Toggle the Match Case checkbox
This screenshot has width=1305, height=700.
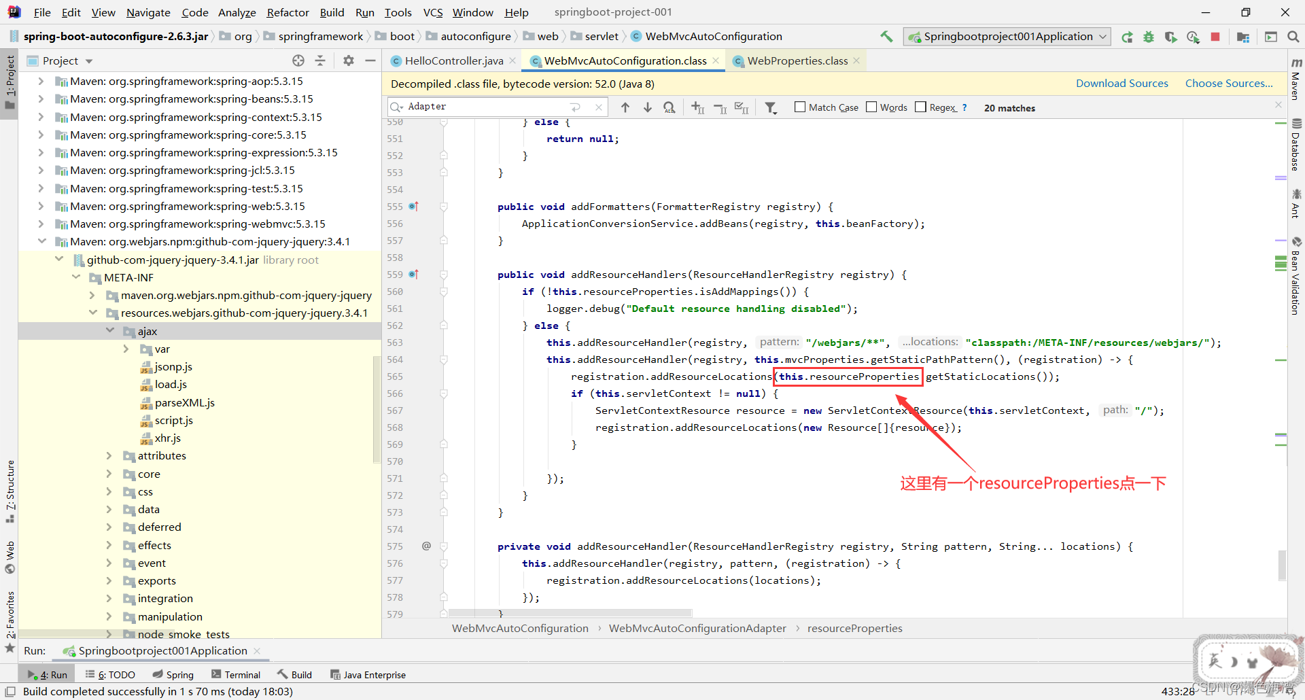(800, 107)
